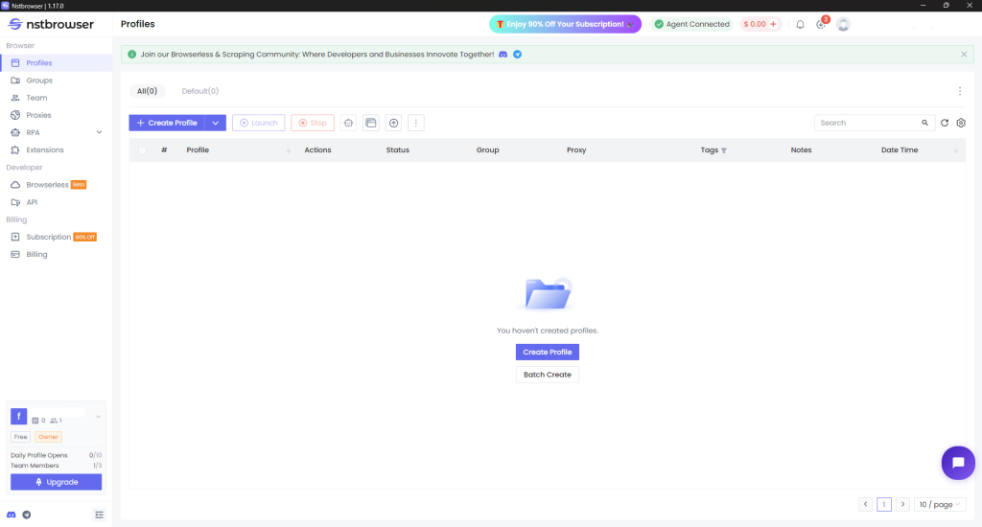Viewport: 982px width, 527px height.
Task: Filter by Tags with the funnel icon
Action: 724,150
